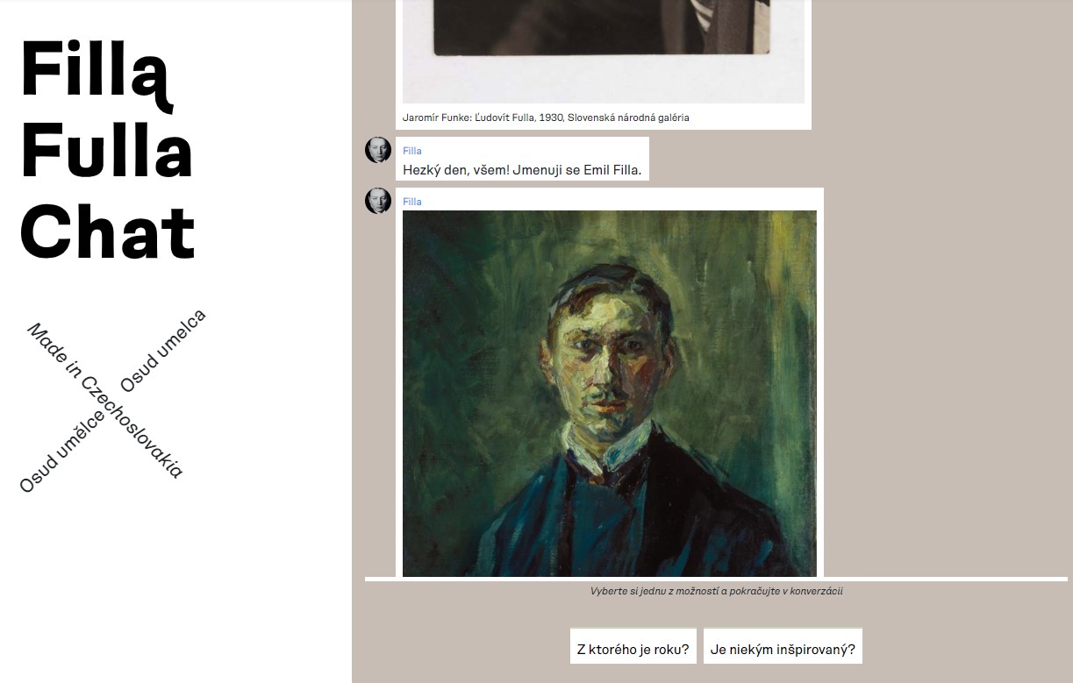Click the diagonal 'Made in Czechoslovakia' text
Image resolution: width=1073 pixels, height=683 pixels.
click(x=105, y=401)
